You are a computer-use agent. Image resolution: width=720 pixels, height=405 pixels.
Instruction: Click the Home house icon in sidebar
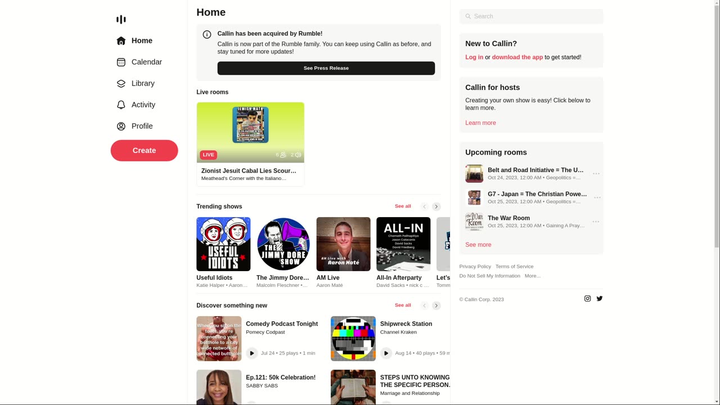click(x=121, y=40)
